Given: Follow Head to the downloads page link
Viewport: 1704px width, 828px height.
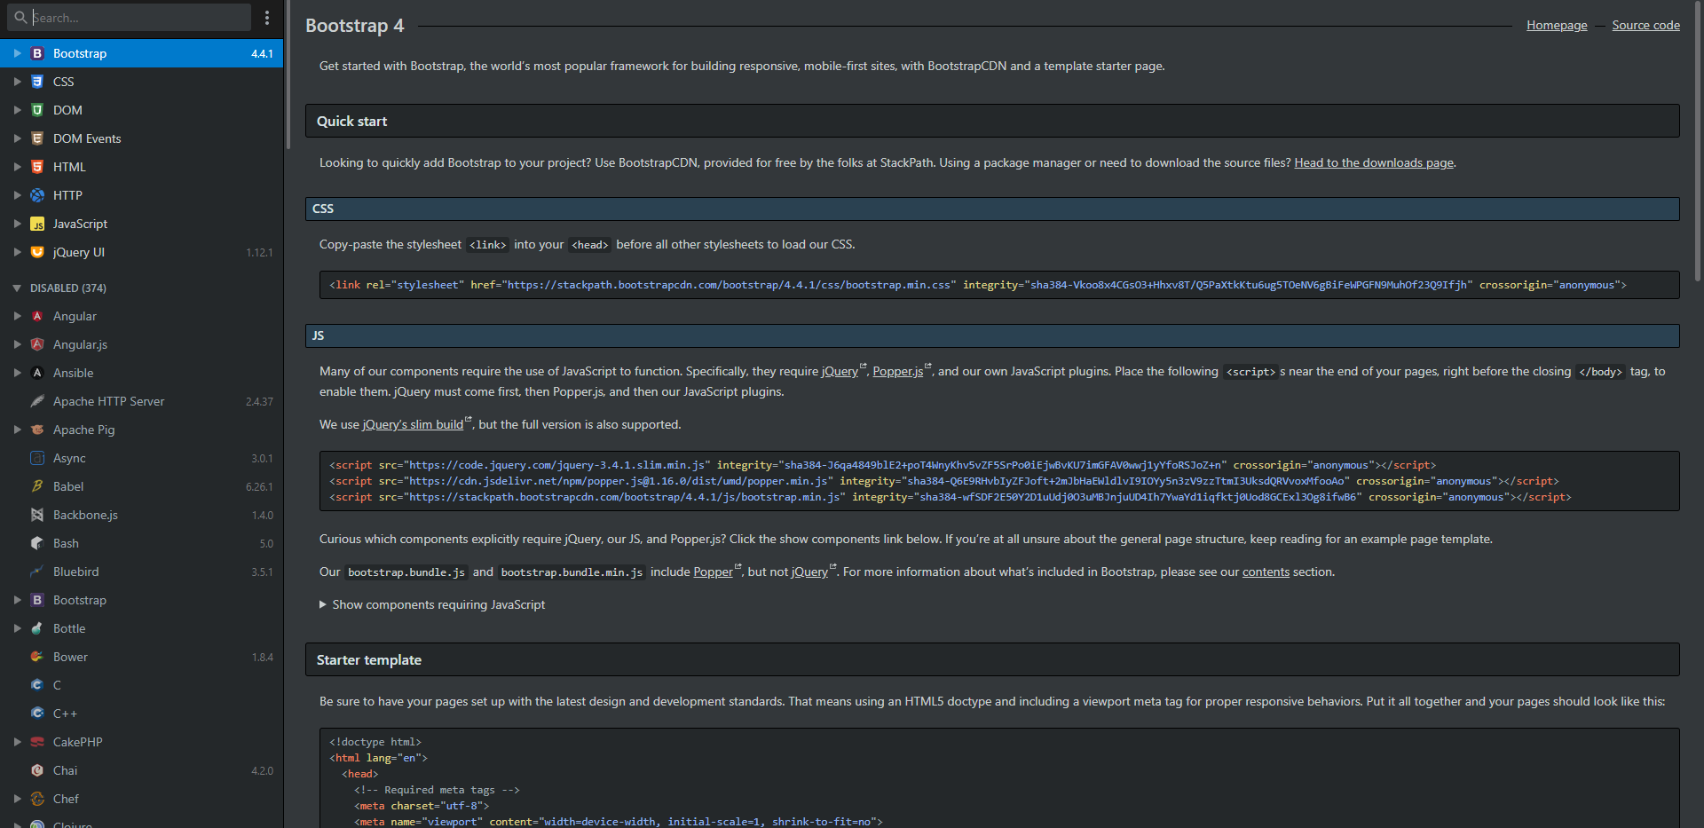Looking at the screenshot, I should [x=1374, y=162].
